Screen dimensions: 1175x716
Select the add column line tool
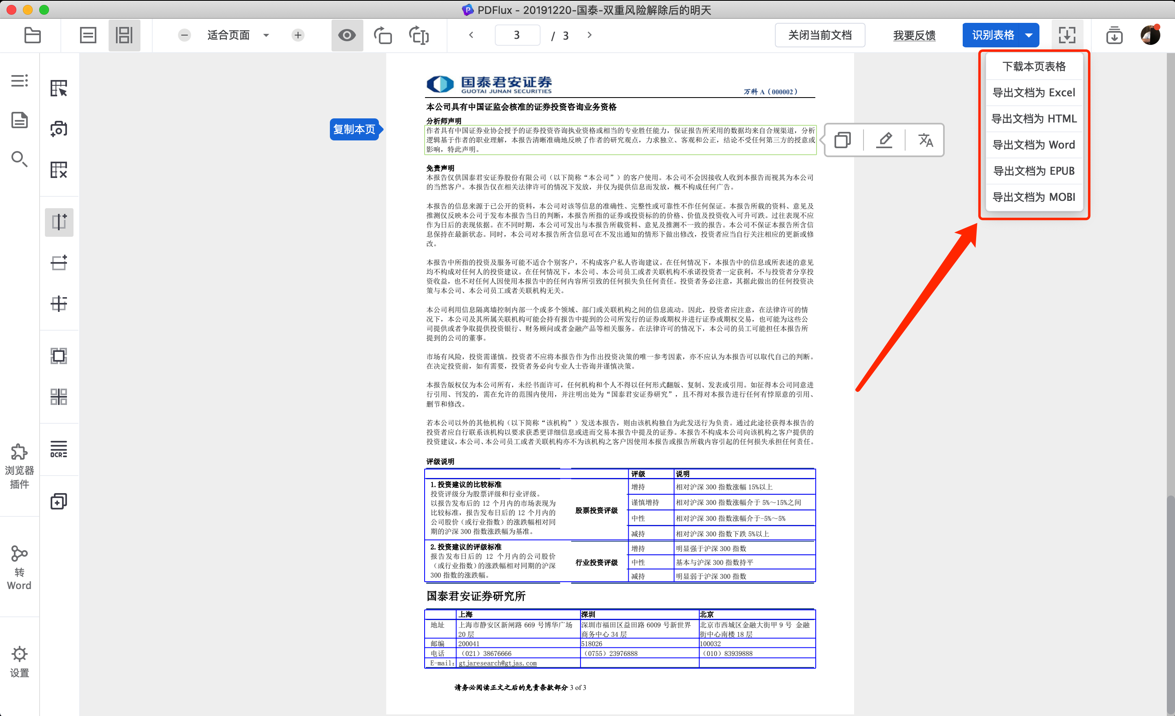[x=59, y=222]
